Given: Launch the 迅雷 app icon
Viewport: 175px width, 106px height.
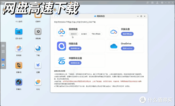Looking at the screenshot, I should click(38, 65).
